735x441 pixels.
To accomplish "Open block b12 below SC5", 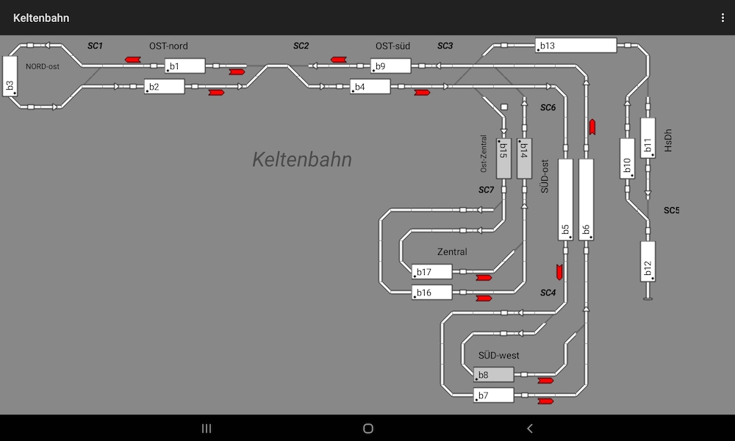I will (x=648, y=261).
